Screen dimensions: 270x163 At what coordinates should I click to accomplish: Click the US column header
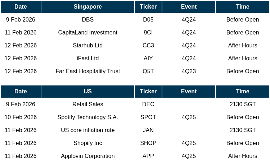click(x=87, y=92)
